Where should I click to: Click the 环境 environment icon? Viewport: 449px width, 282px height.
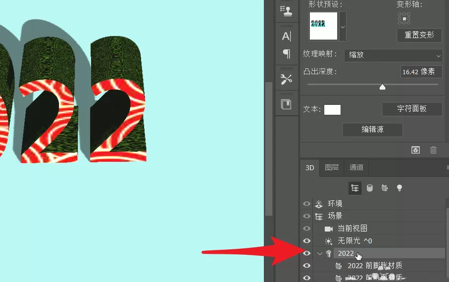coord(319,204)
